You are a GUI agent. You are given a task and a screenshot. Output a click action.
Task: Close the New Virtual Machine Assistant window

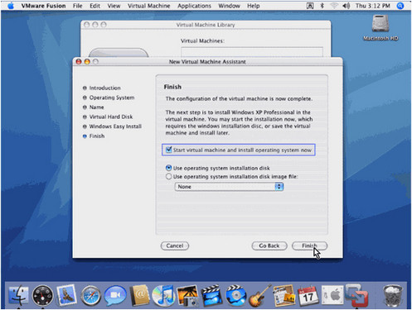coord(79,61)
